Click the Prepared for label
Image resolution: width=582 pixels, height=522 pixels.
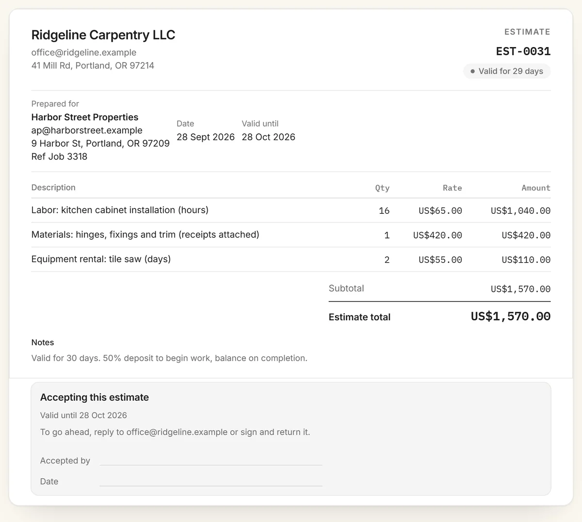coord(55,104)
